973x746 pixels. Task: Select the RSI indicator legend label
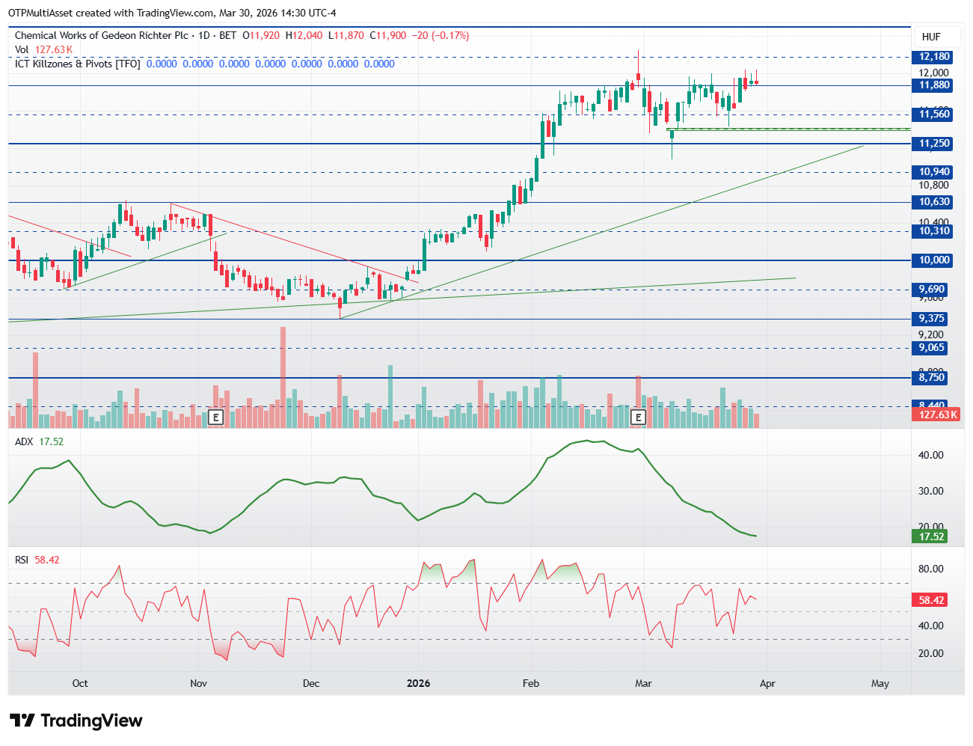click(x=22, y=560)
